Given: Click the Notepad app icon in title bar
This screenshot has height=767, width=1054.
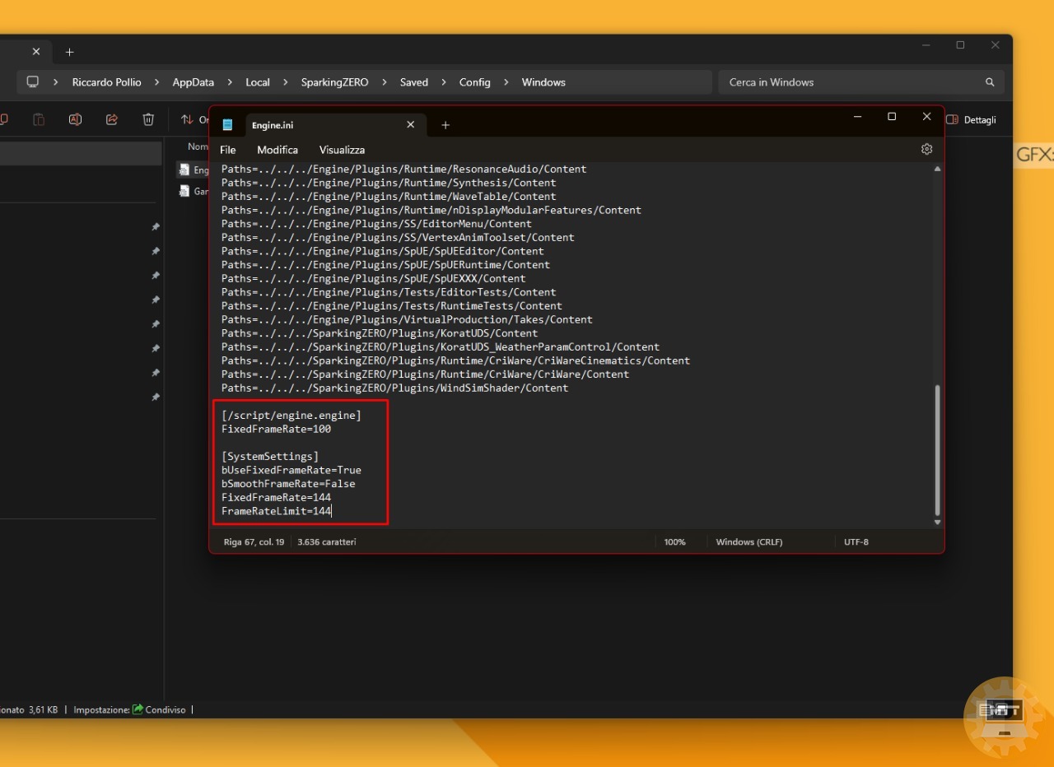Looking at the screenshot, I should [x=228, y=125].
